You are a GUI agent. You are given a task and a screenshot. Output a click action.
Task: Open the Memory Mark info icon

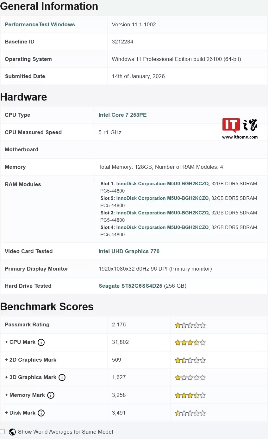51,395
